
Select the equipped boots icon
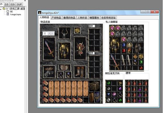[x=80, y=72]
